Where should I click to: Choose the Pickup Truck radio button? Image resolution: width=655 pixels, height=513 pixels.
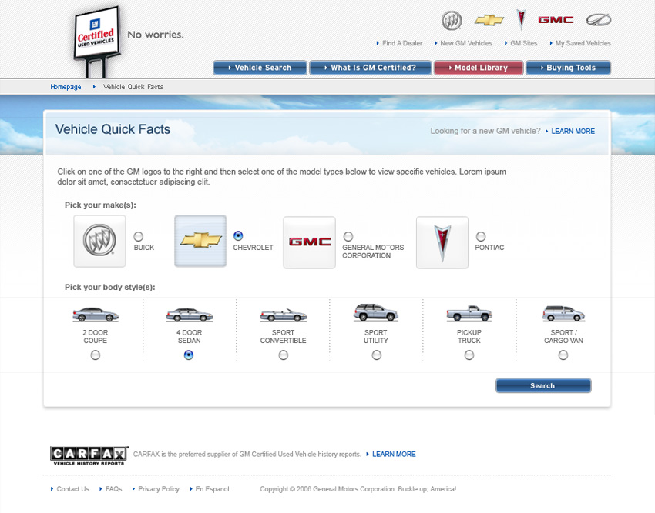(469, 355)
